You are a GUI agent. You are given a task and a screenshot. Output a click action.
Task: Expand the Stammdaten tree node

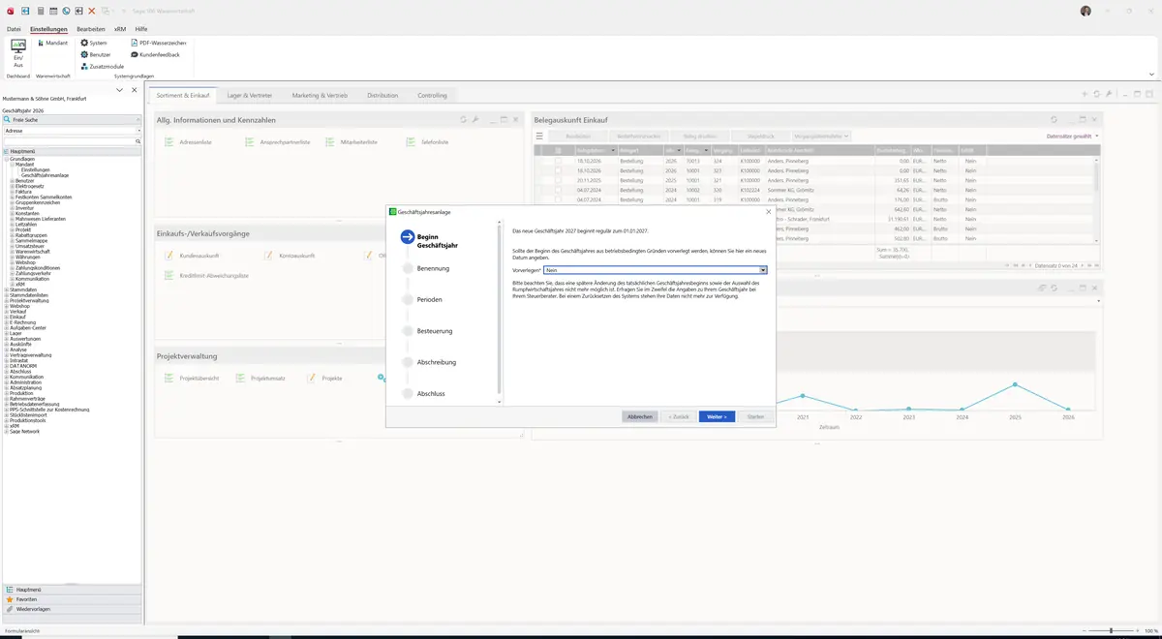[6, 289]
